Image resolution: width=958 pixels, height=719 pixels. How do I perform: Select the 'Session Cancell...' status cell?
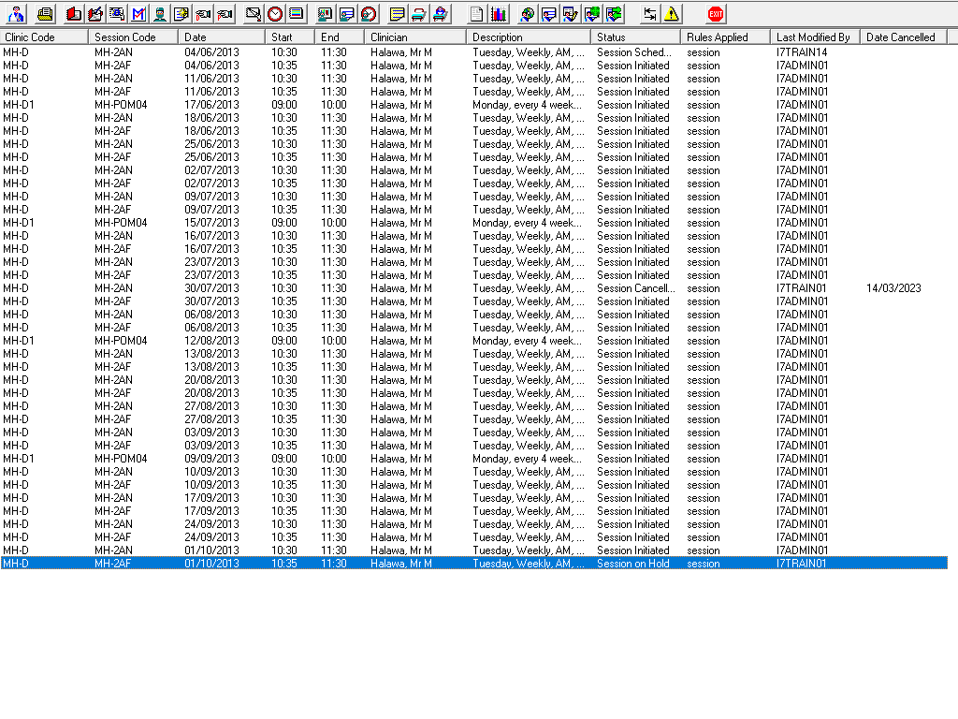(636, 288)
